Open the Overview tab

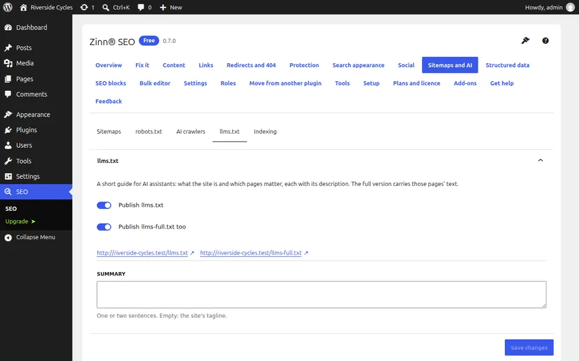click(x=109, y=65)
